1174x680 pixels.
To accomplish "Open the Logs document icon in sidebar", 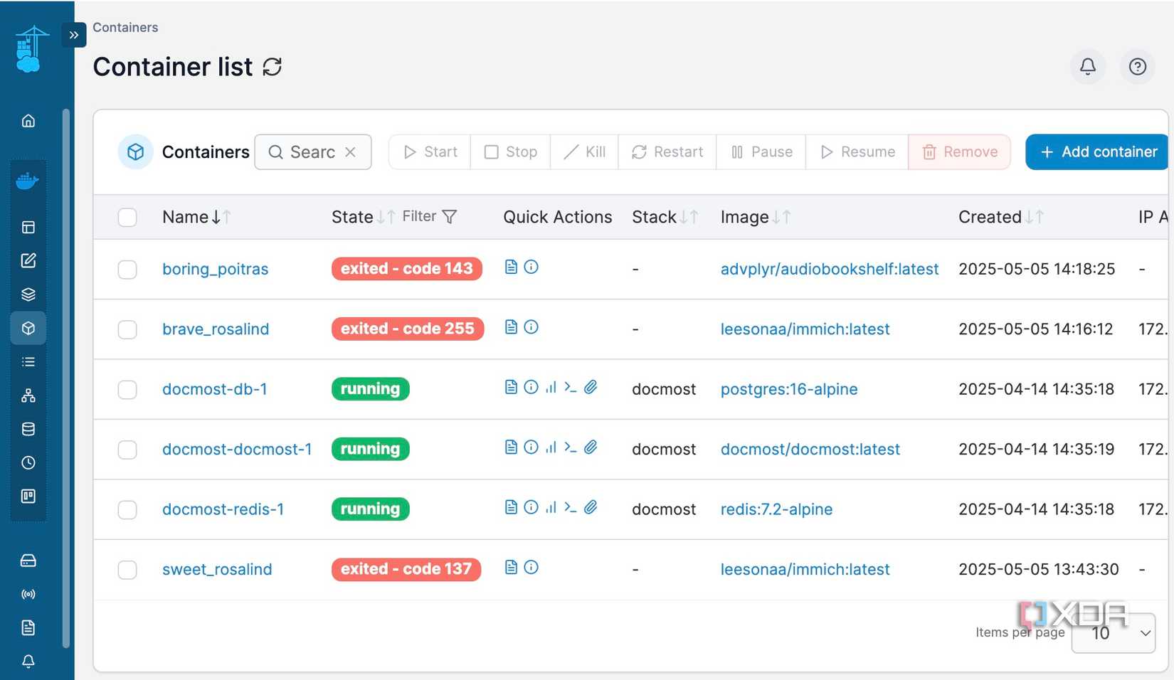I will coord(28,628).
